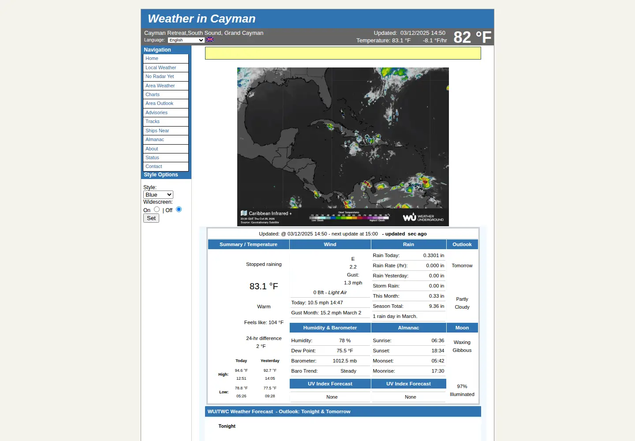This screenshot has width=635, height=441.
Task: Open the No Radar Yet link
Action: tap(166, 77)
